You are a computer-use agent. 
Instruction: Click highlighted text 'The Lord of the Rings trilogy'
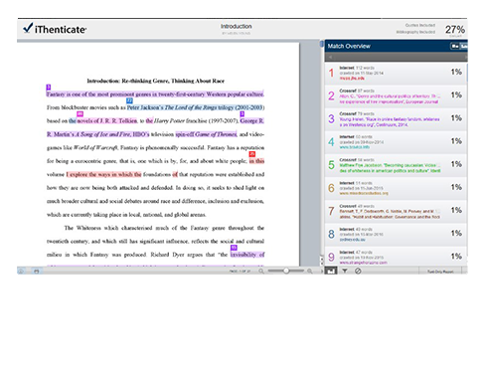[x=200, y=107]
